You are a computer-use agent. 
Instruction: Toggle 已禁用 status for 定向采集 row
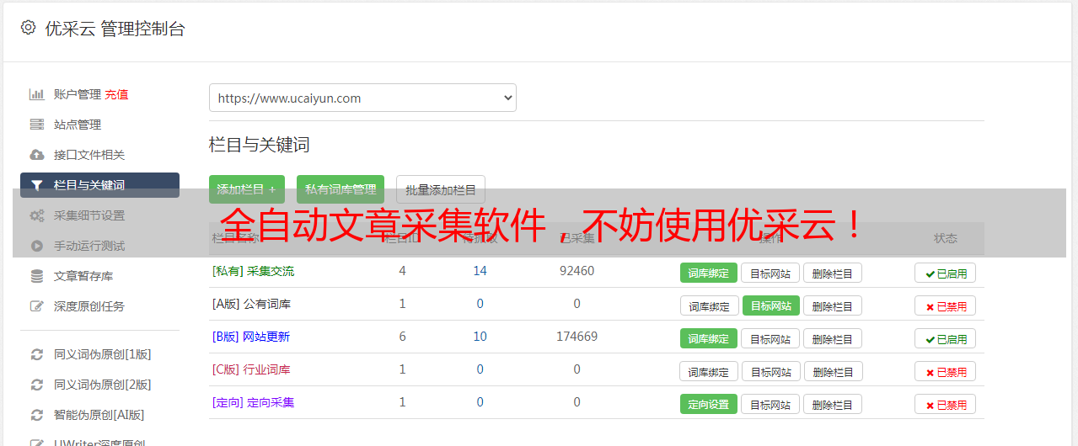click(945, 404)
